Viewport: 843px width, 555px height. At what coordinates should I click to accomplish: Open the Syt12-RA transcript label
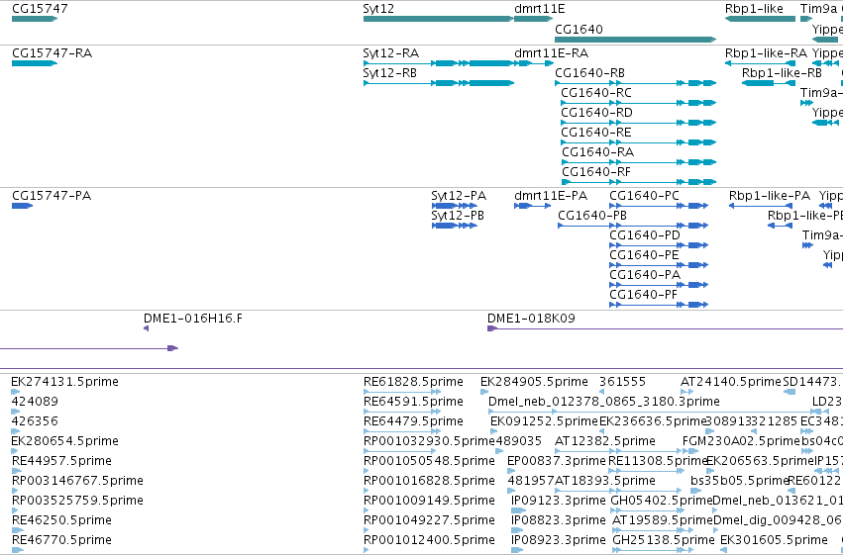point(391,53)
